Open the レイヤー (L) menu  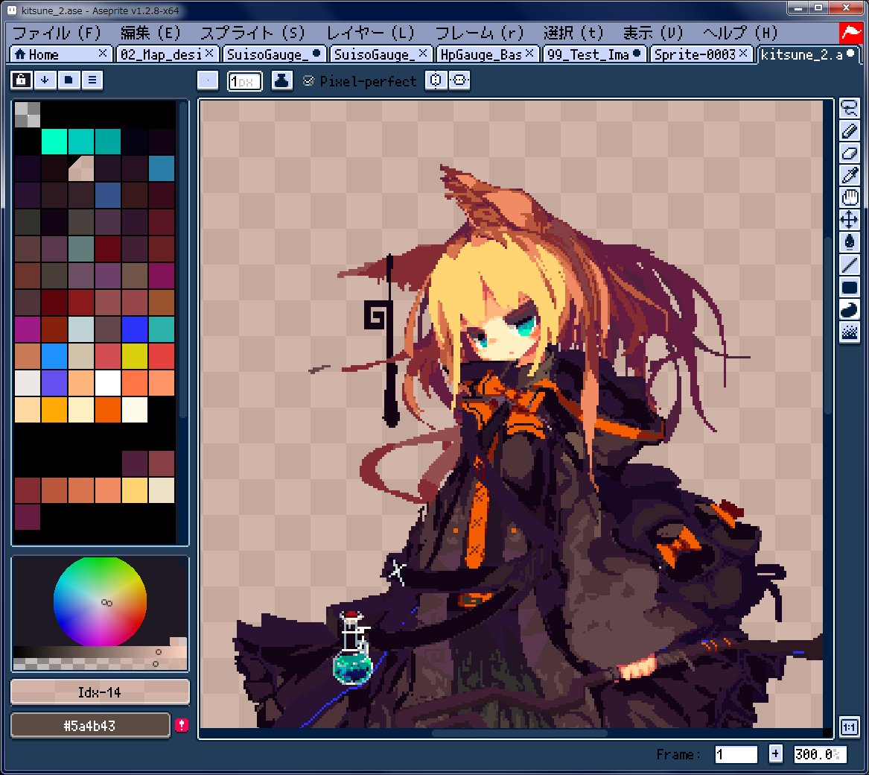point(370,34)
